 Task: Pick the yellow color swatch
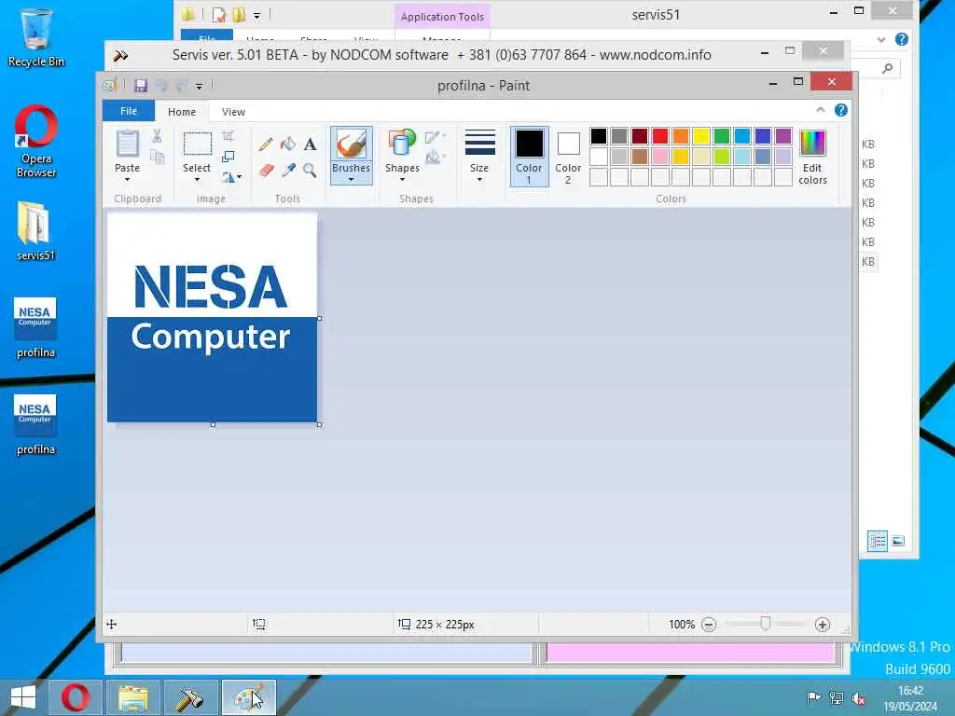pyautogui.click(x=701, y=136)
